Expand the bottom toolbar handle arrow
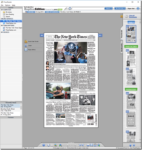Viewport: 142px width, 150px height. tap(71, 143)
